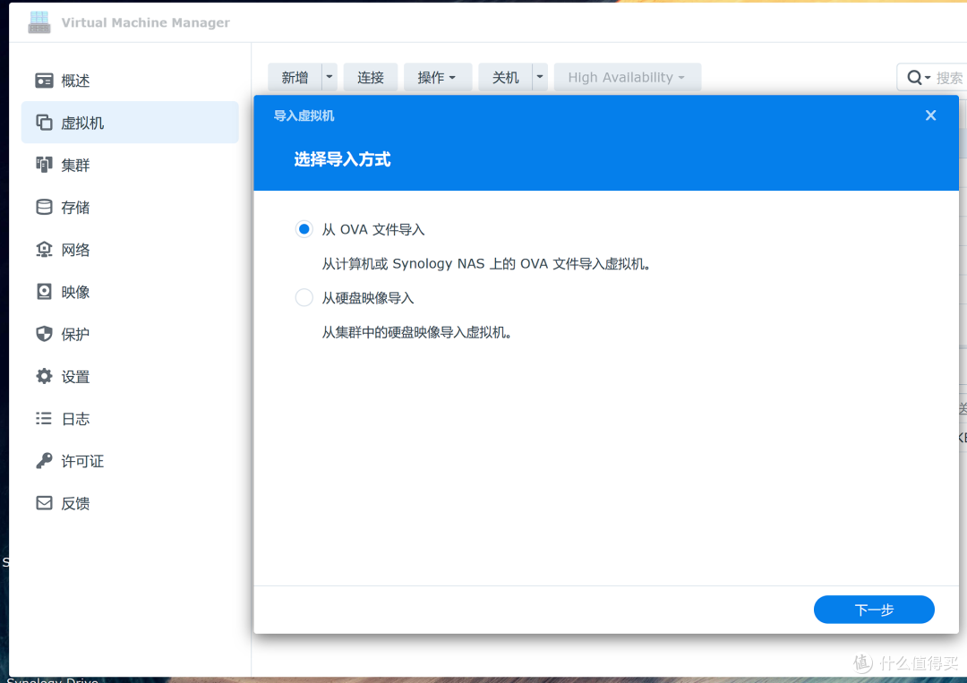The height and width of the screenshot is (683, 967).
Task: Click the 导入虚拟机 dialog title
Action: pos(304,115)
